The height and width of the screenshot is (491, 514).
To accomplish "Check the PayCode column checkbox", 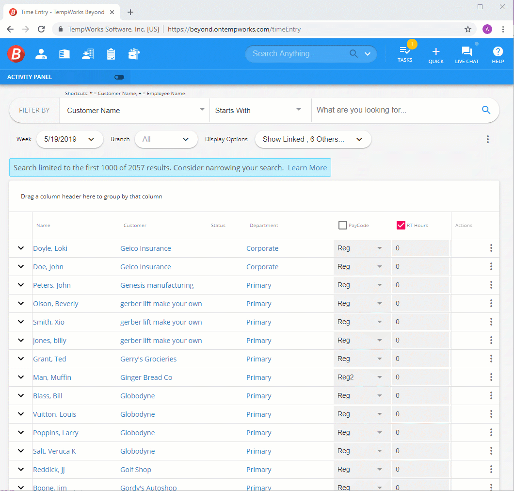I will 342,225.
